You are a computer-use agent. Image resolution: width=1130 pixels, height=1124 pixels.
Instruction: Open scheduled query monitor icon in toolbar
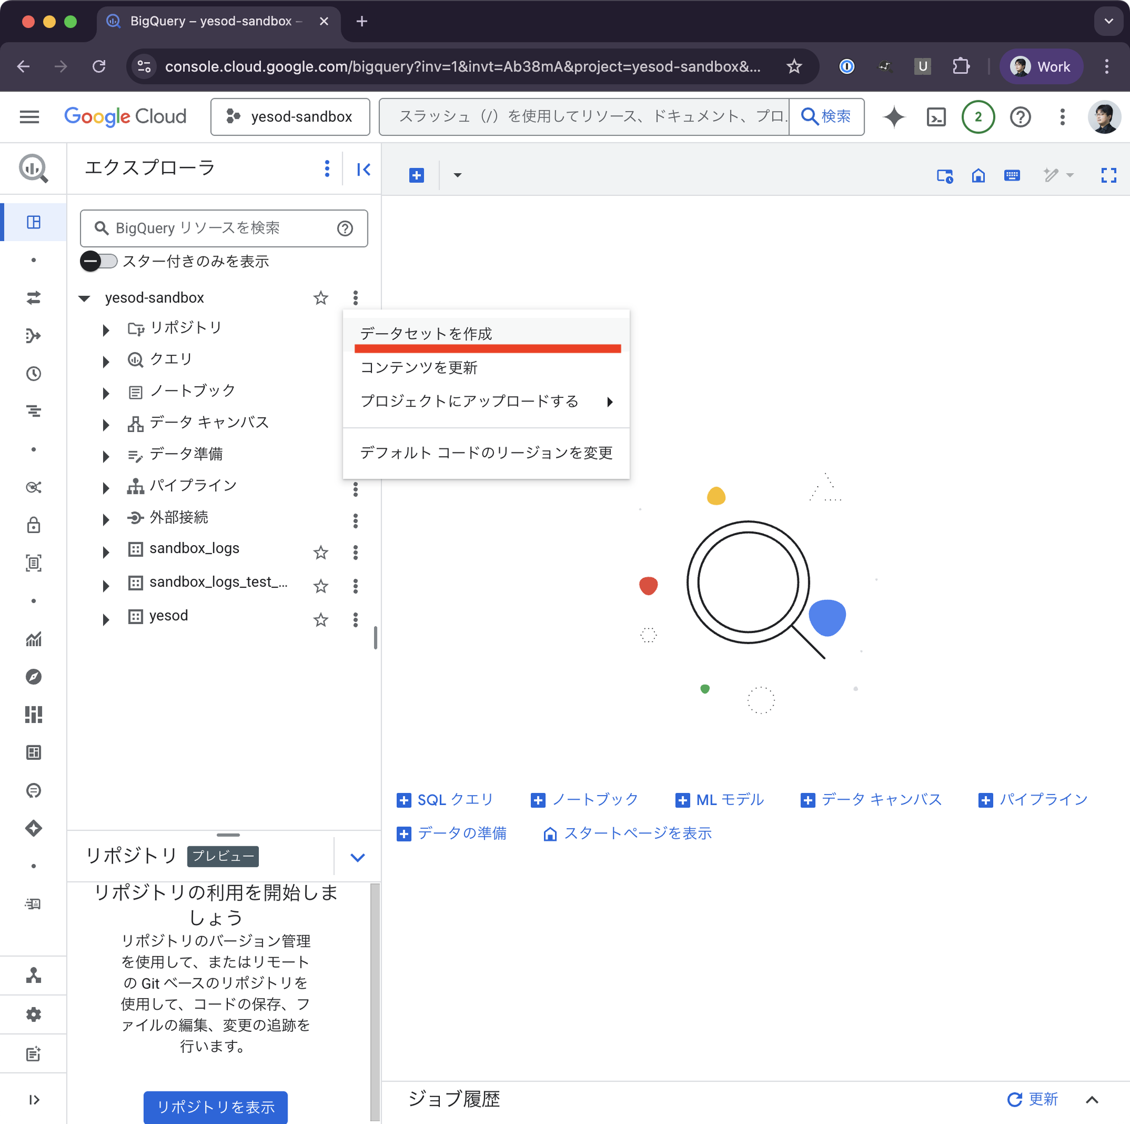945,175
